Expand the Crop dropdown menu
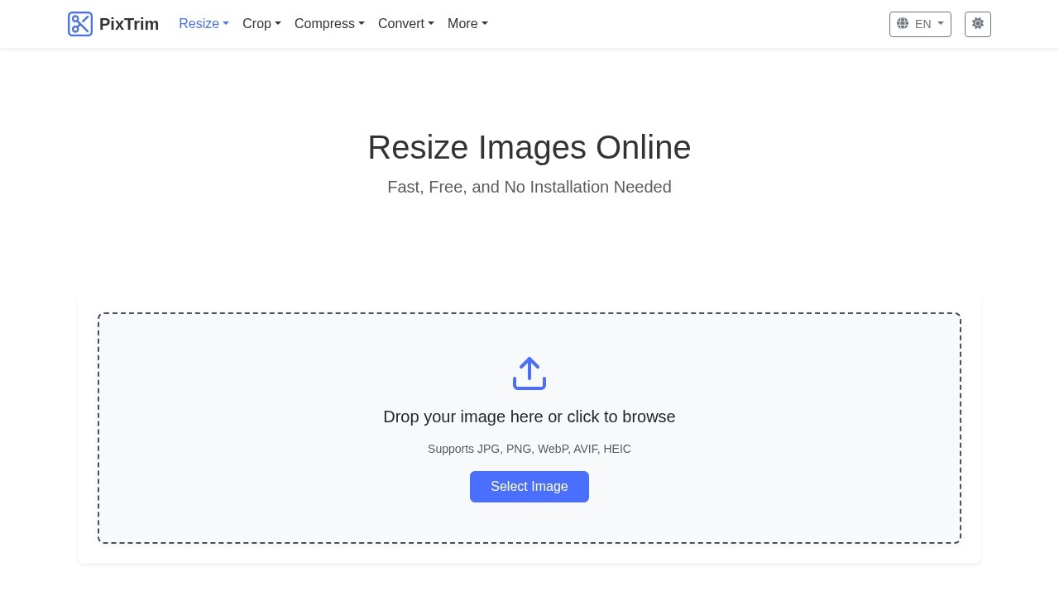Viewport: 1059px width, 595px height. (x=261, y=24)
